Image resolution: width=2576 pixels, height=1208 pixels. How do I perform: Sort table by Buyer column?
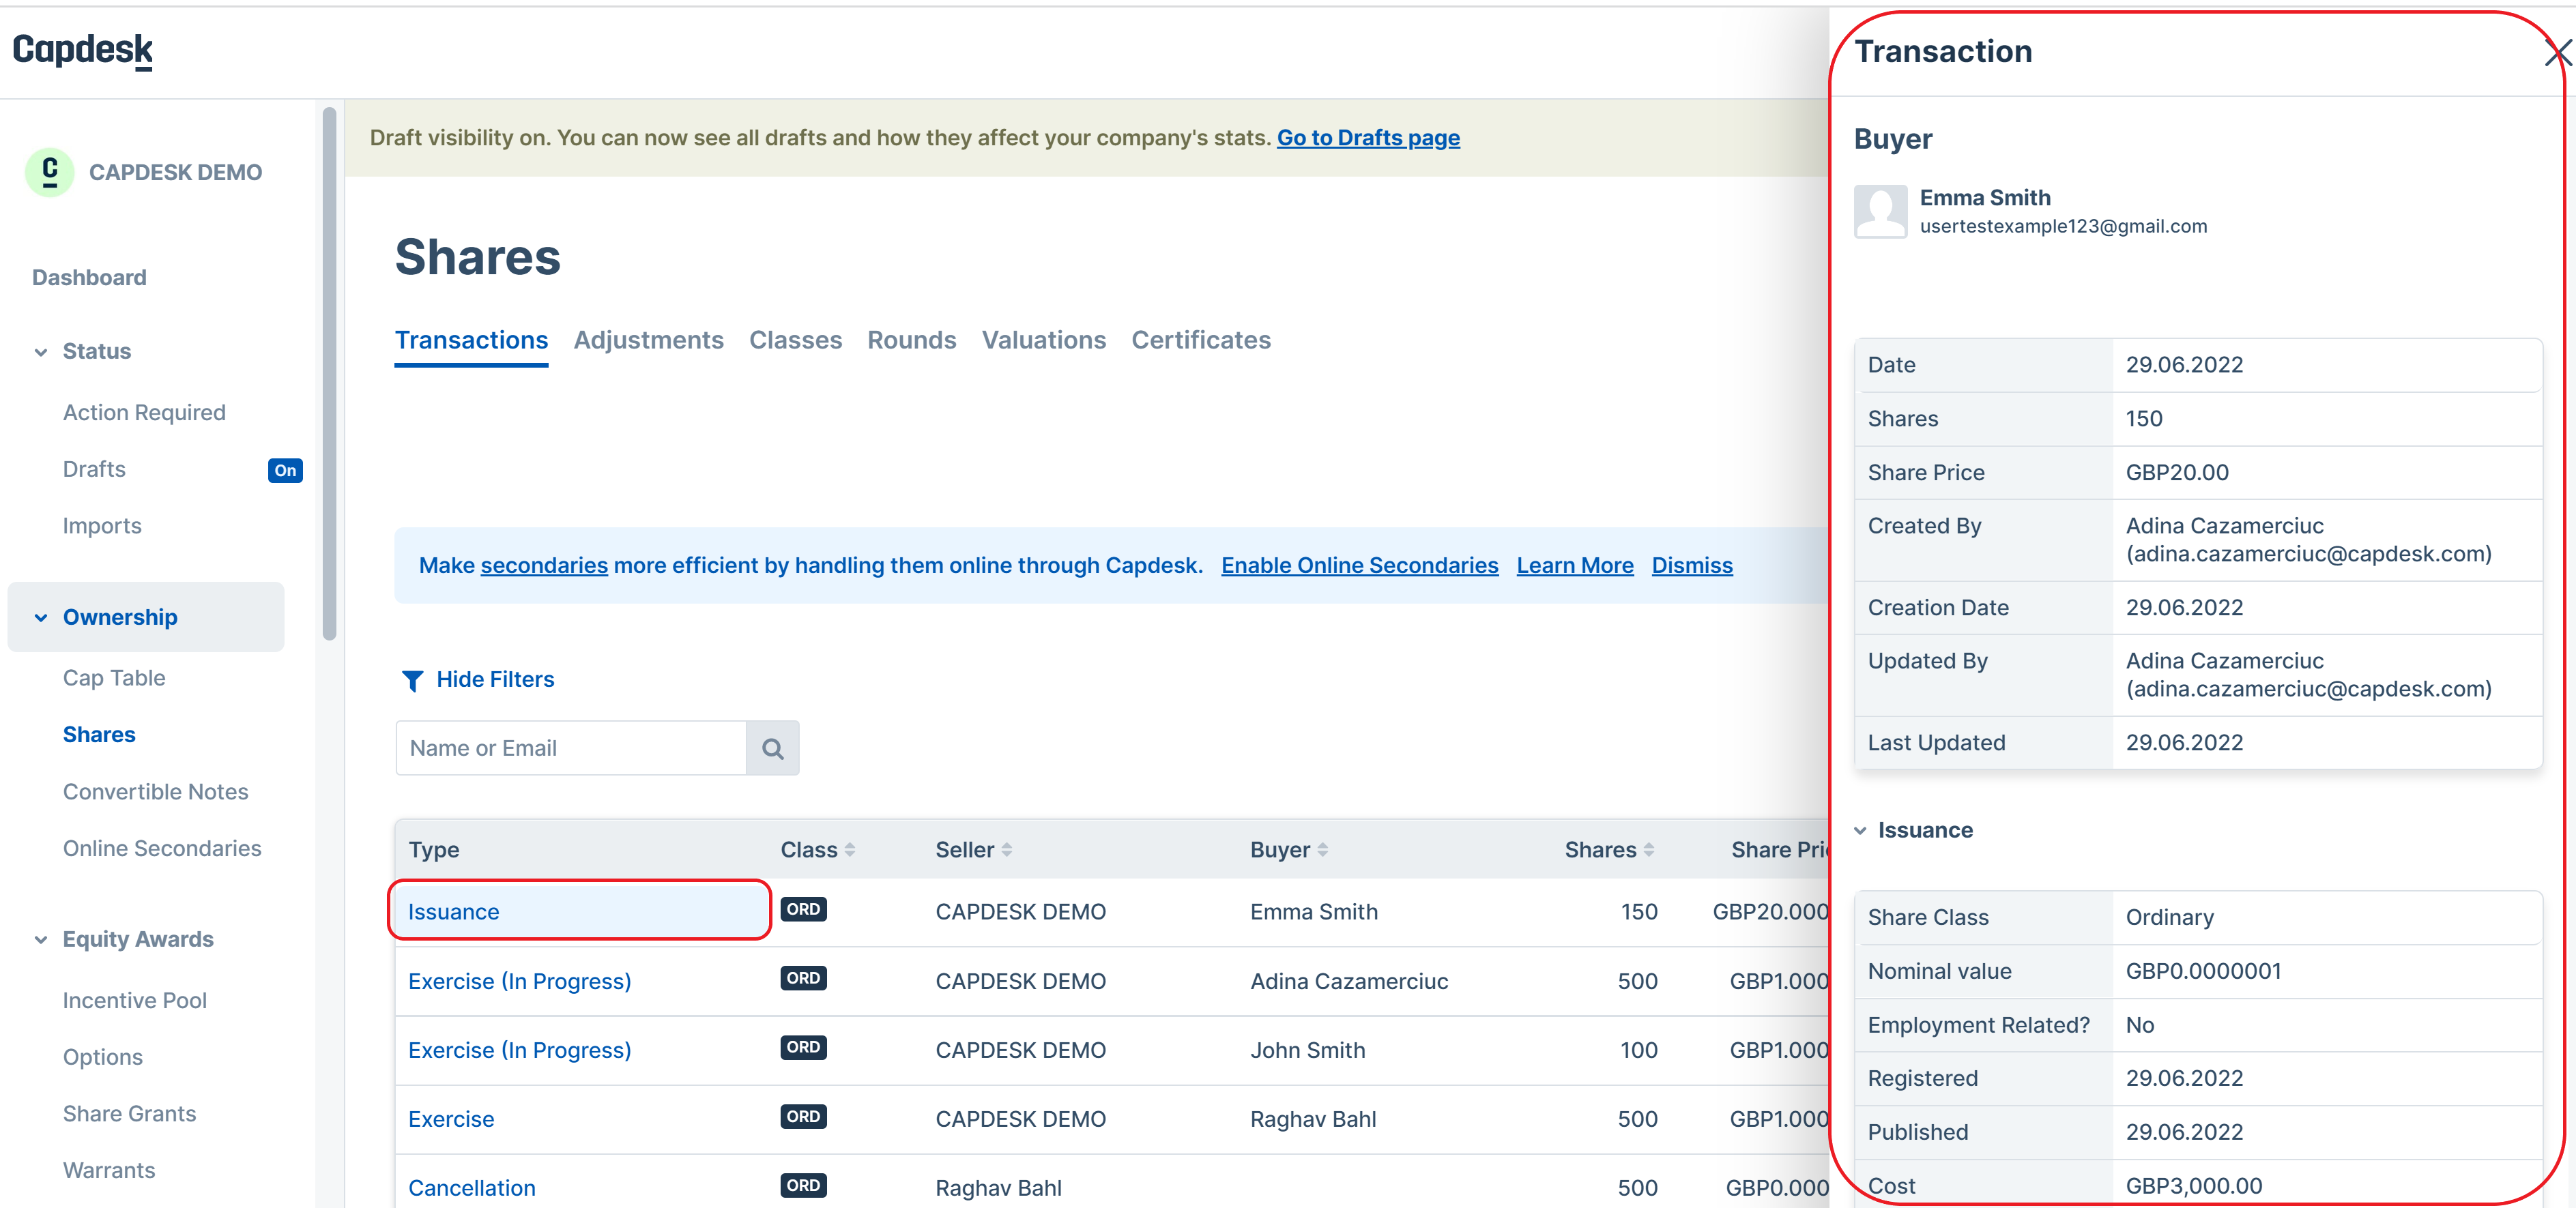(x=1322, y=851)
